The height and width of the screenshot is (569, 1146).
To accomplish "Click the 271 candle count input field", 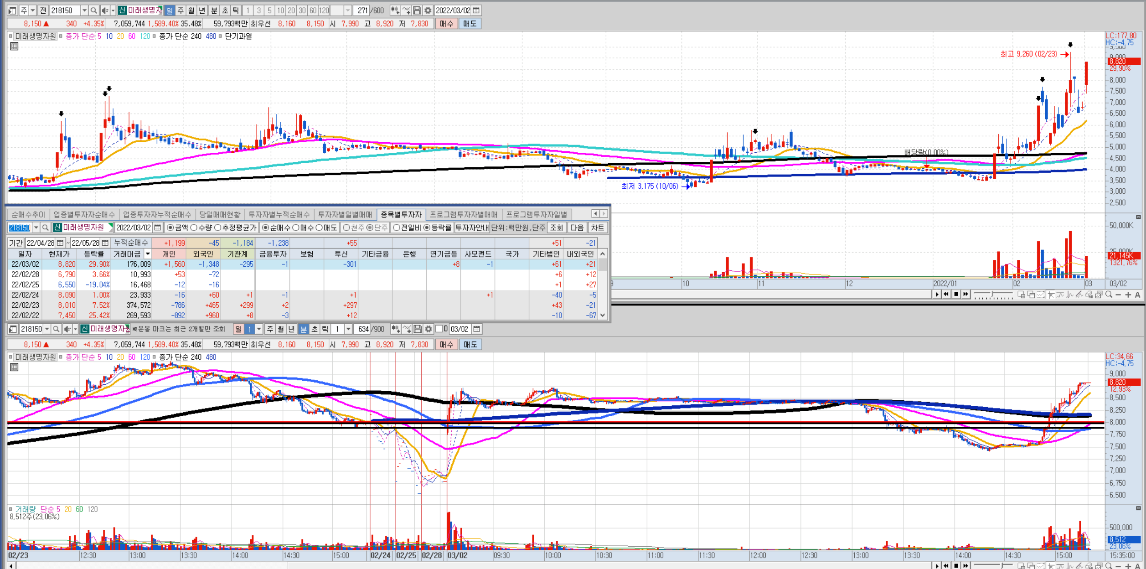I will click(x=361, y=10).
